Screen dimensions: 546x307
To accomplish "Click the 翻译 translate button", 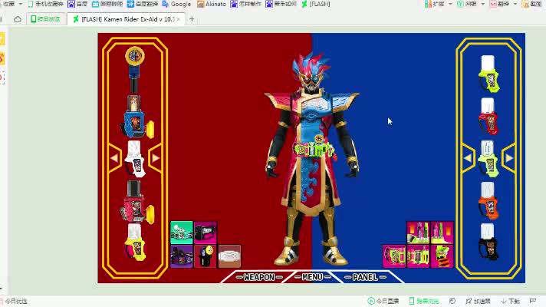I will [x=499, y=4].
